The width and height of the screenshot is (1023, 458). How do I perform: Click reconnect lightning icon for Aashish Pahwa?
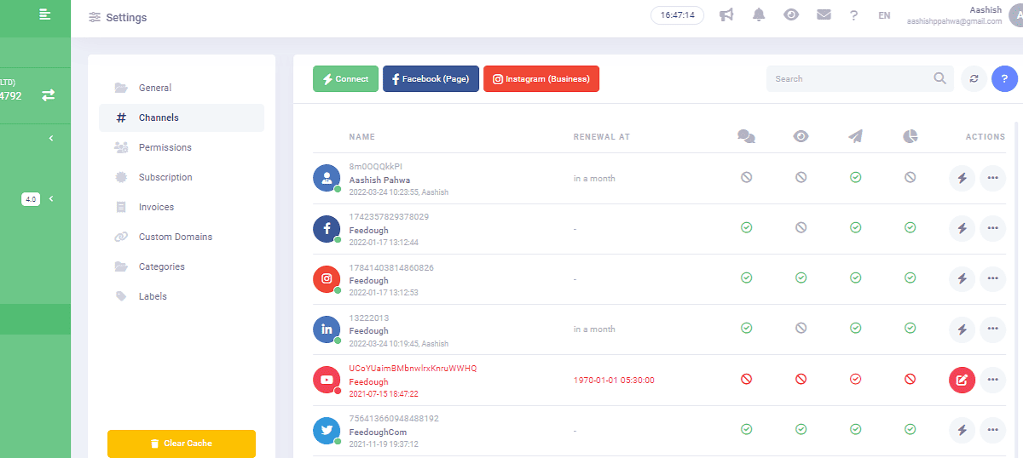coord(962,178)
